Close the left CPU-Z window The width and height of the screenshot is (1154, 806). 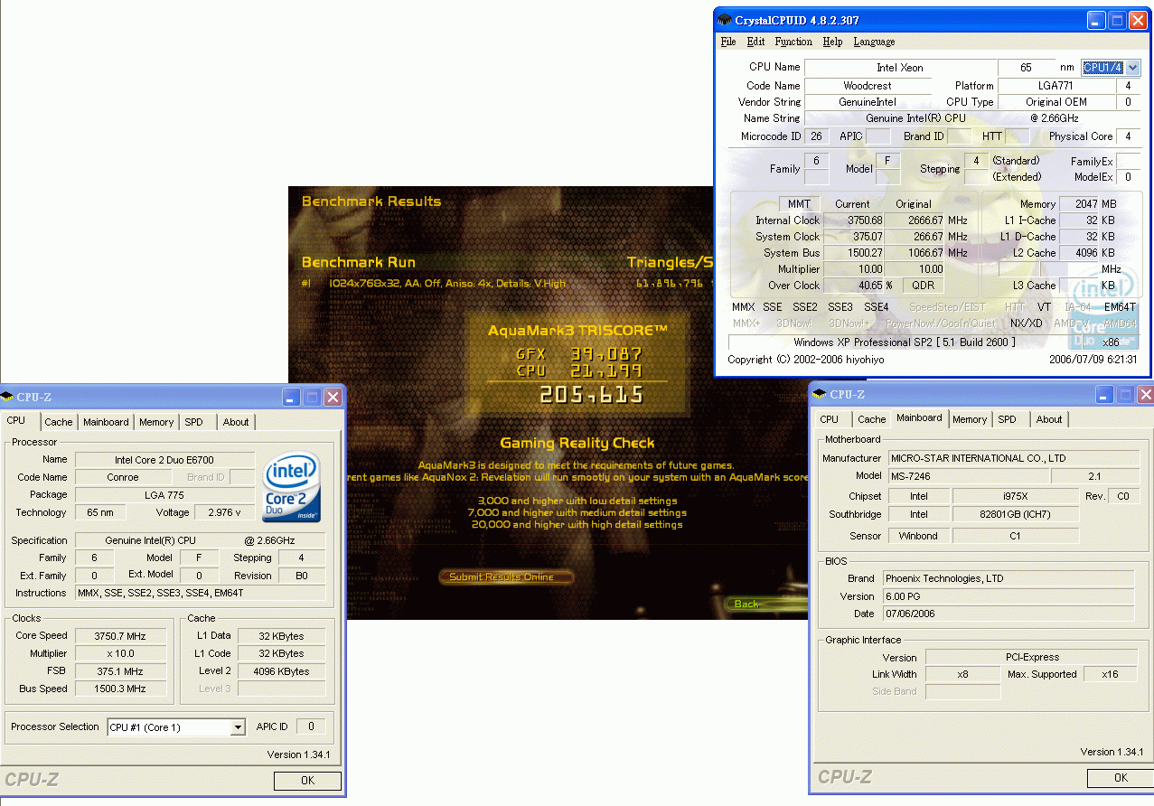click(333, 397)
